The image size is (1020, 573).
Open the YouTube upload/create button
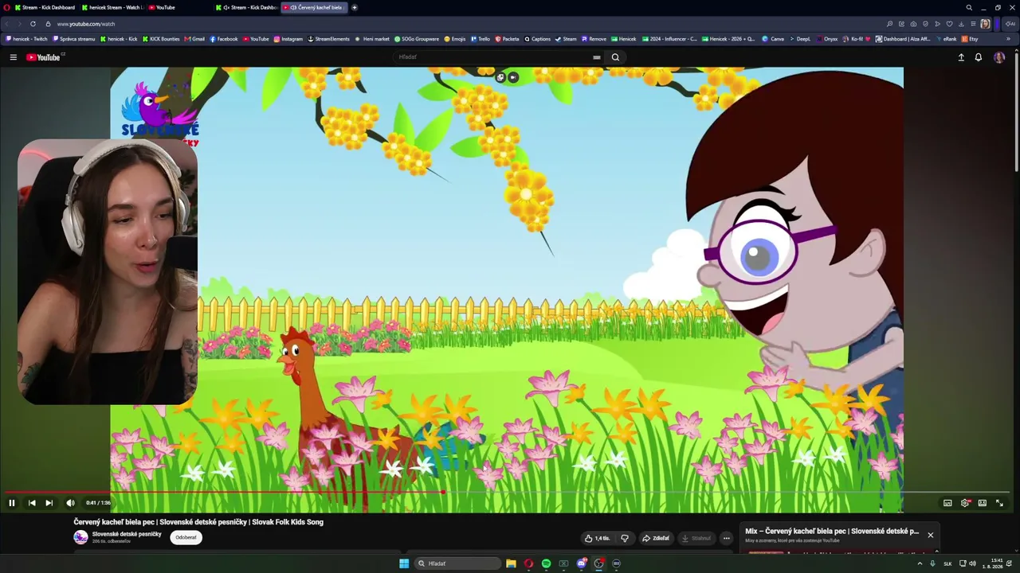961,57
